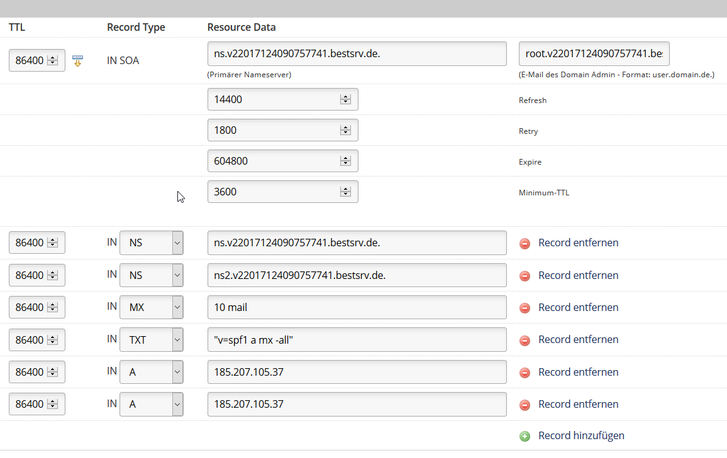Open record type dropdown for MX record

pos(177,307)
